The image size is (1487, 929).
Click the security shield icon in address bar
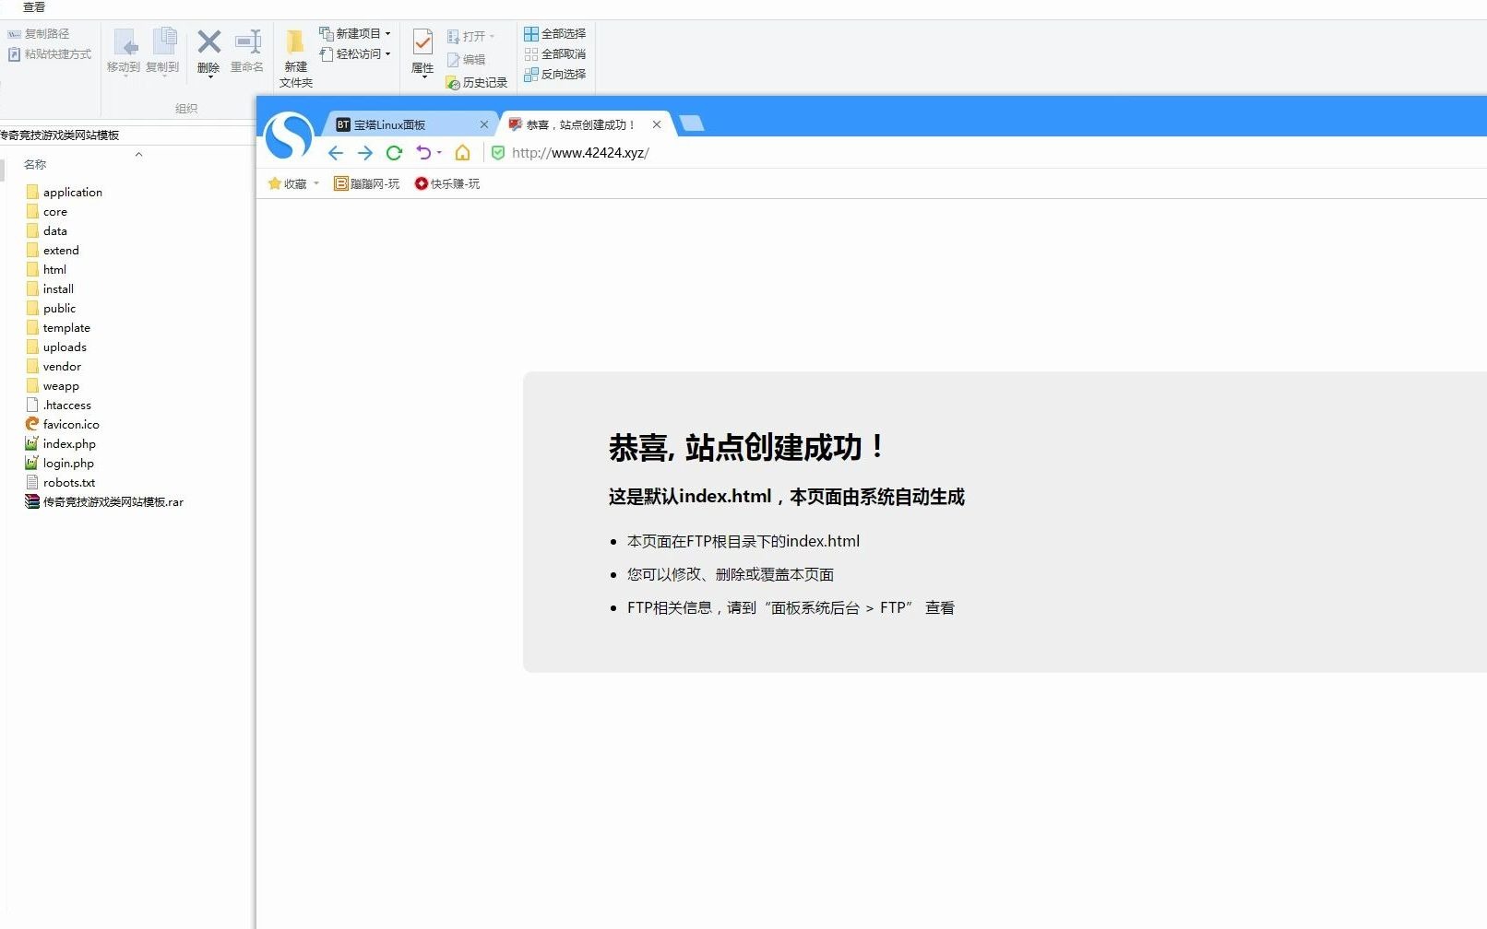(498, 153)
